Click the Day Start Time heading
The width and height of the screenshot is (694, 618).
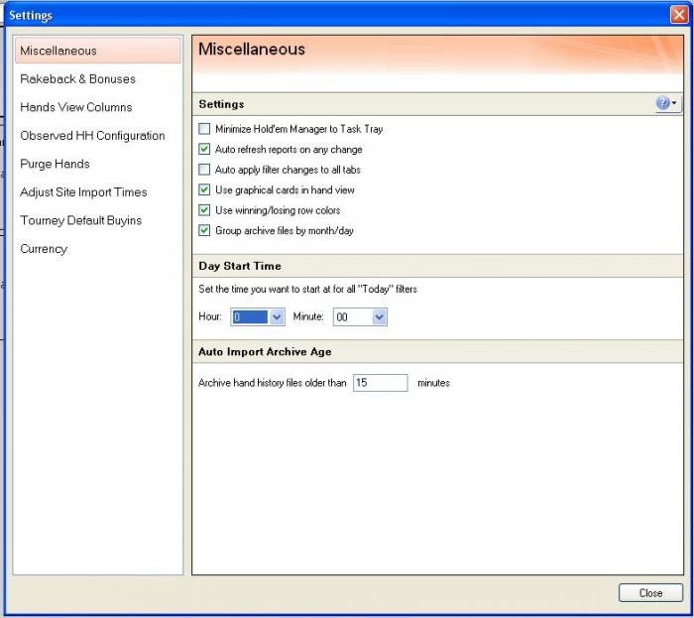pos(240,266)
